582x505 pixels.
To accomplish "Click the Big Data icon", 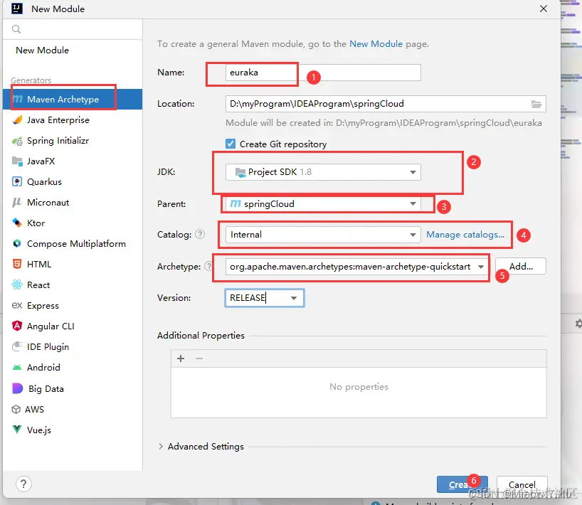I will coord(18,388).
